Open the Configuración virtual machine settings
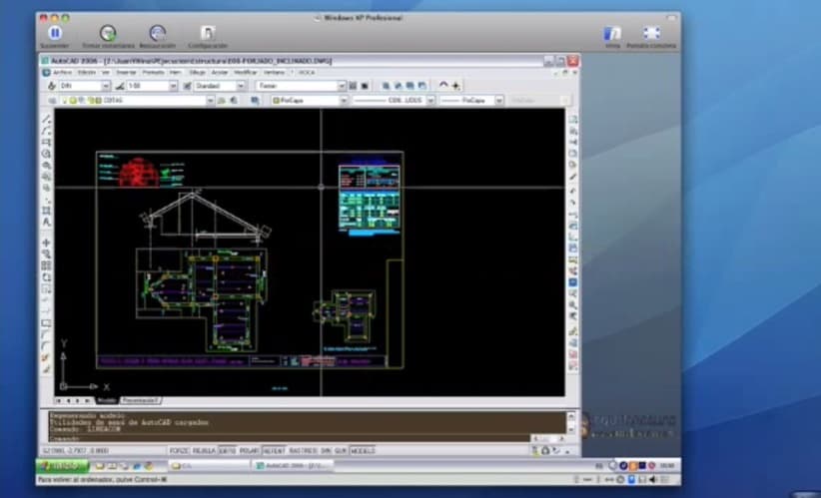 (208, 33)
